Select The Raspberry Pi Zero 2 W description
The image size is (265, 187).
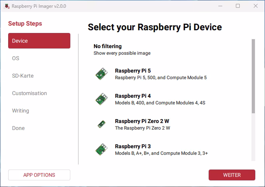pos(142,128)
